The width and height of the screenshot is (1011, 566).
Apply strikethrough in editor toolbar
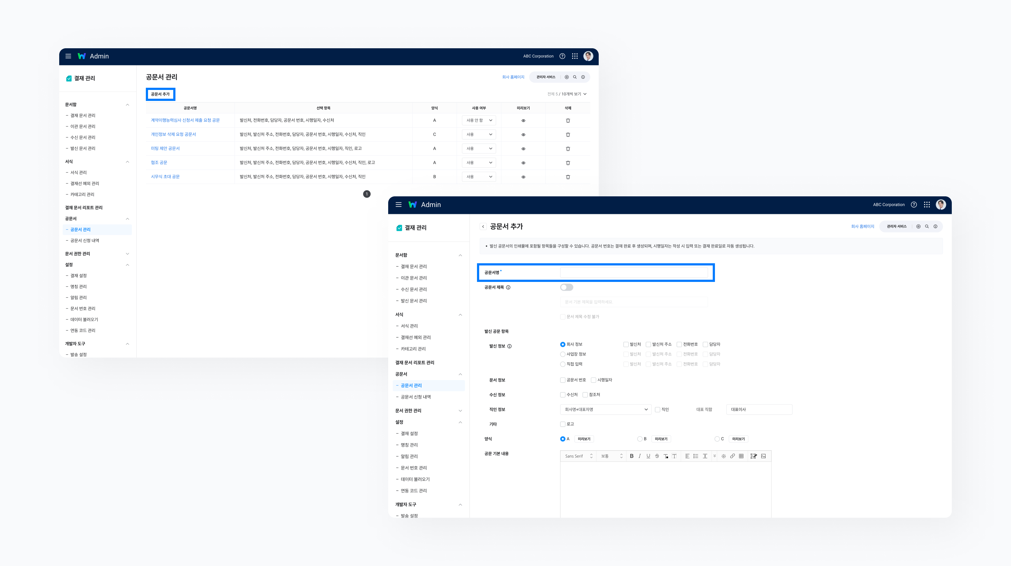point(657,456)
